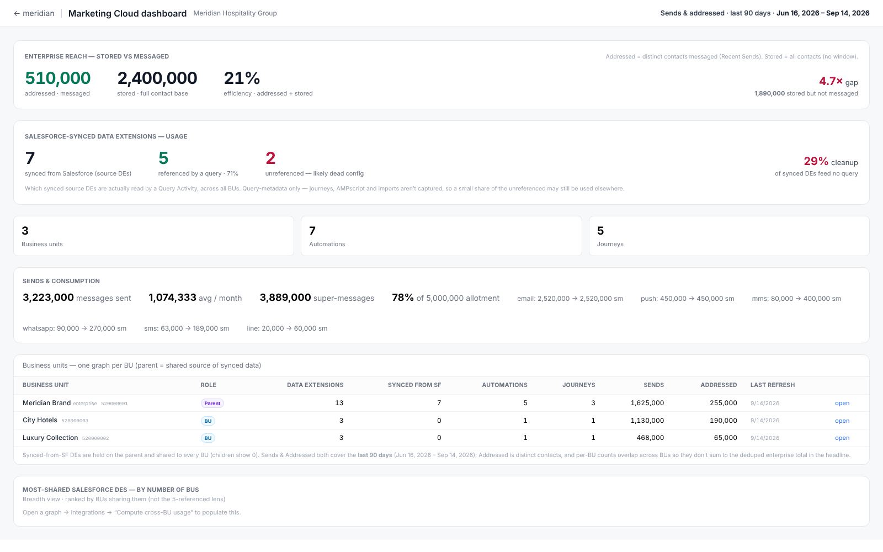Click the BU badge in Luxury Collection row

pyautogui.click(x=208, y=438)
